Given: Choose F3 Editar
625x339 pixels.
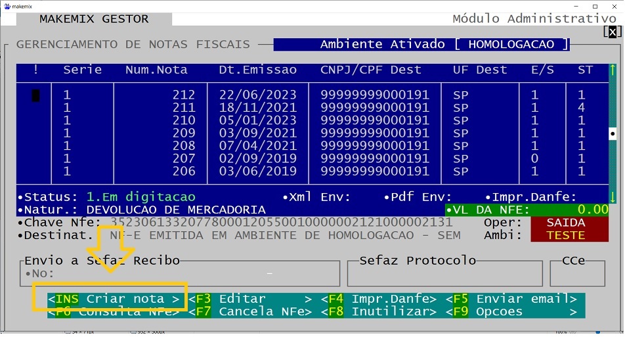Looking at the screenshot, I should pos(250,299).
